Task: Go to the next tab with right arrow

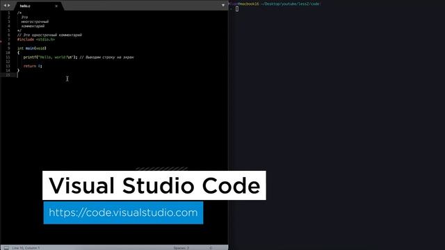Action: coord(9,6)
